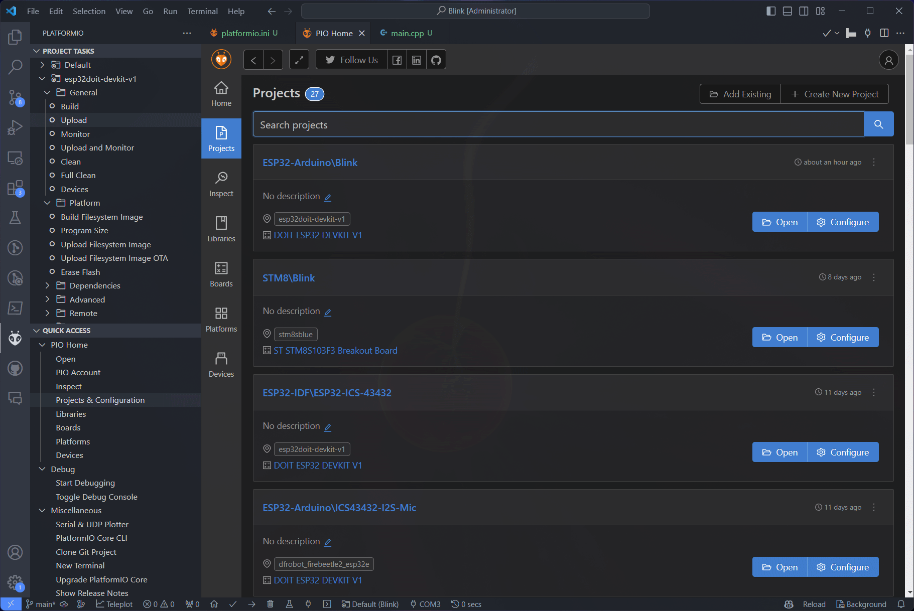This screenshot has width=914, height=611.
Task: Click the PIO Home back arrow
Action: pyautogui.click(x=253, y=60)
